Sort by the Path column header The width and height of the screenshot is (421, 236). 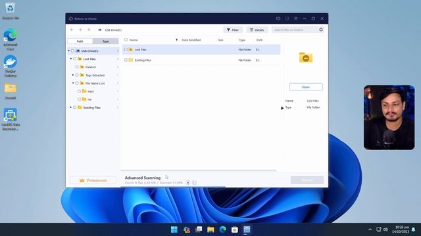[259, 40]
